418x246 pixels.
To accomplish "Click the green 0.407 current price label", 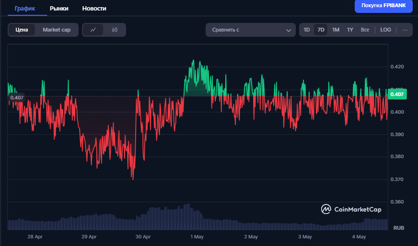I will 397,94.
